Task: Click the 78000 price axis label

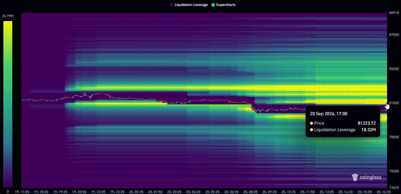Action: point(395,137)
